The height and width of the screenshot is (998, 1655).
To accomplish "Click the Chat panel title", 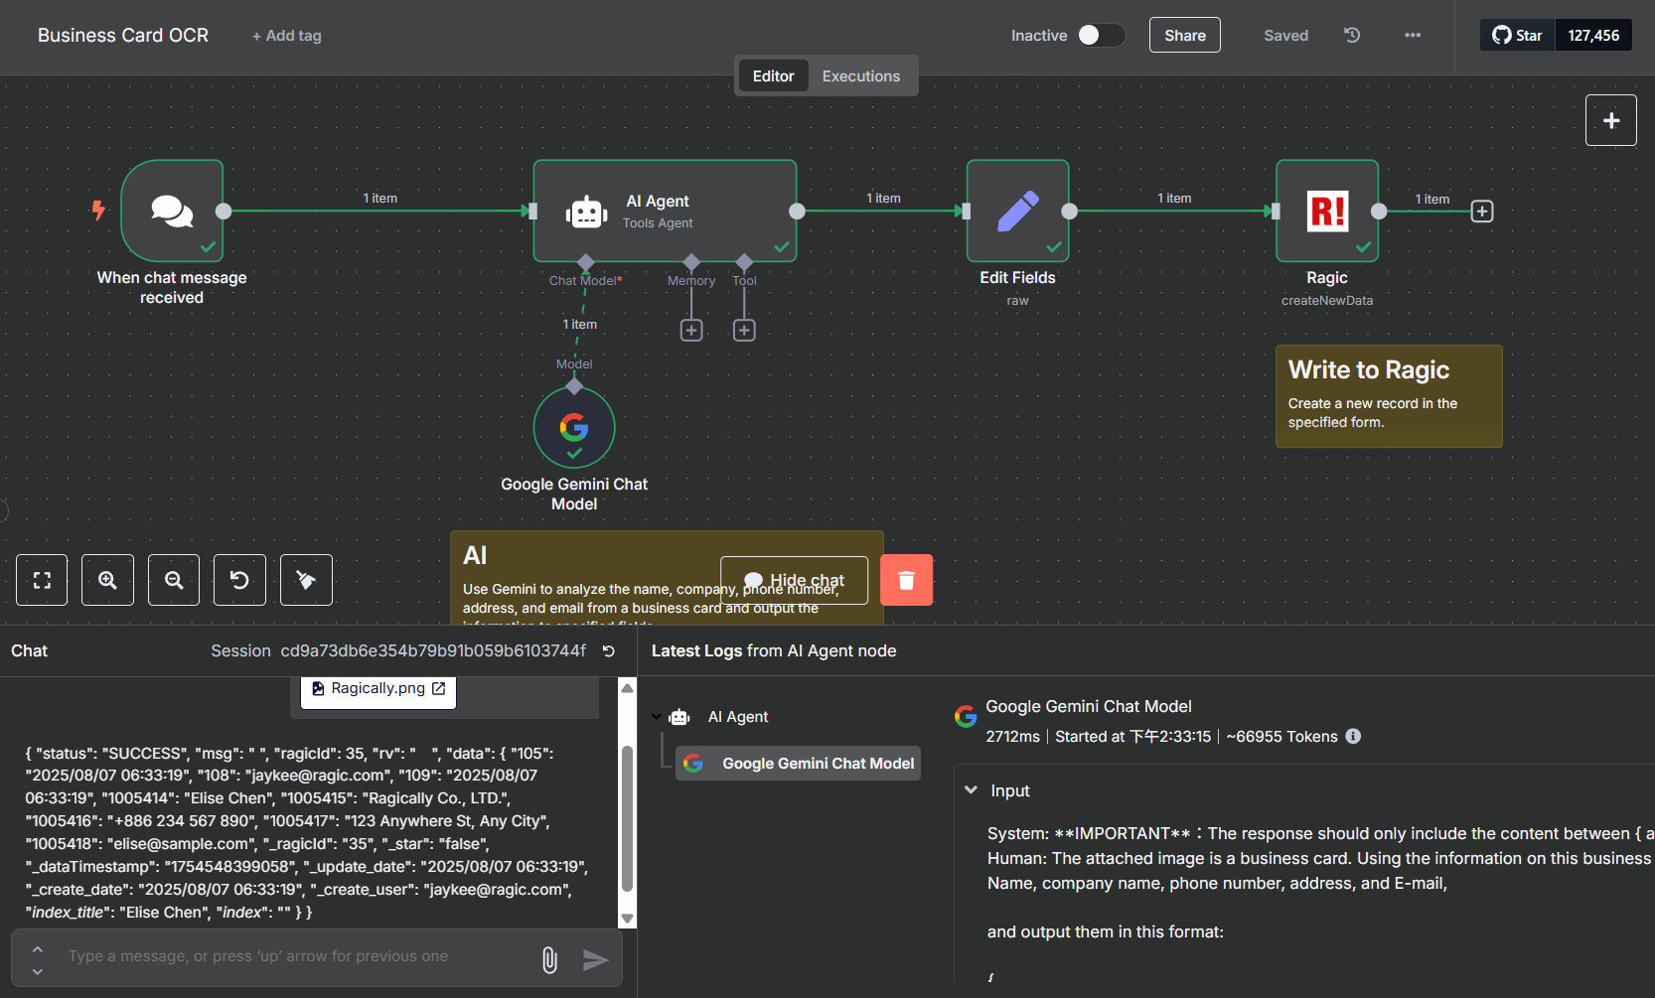I will coord(29,651).
